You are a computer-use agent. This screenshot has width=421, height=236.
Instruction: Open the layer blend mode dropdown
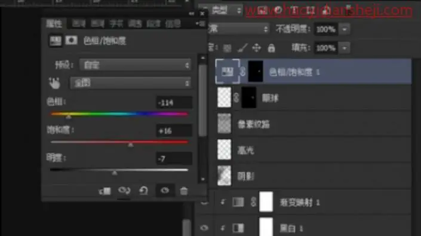(238, 29)
